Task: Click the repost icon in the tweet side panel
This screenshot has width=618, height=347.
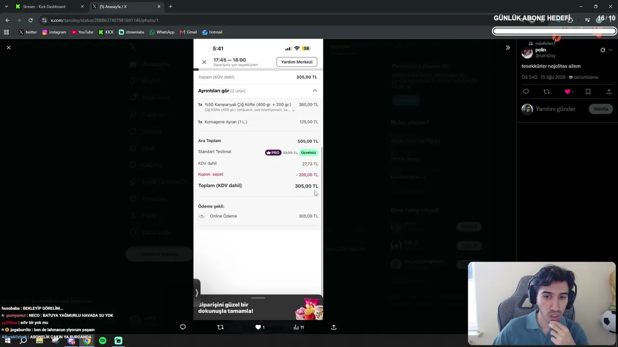Action: 547,92
